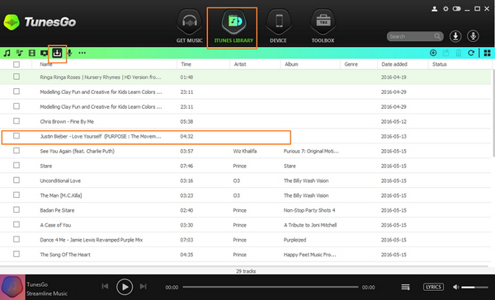Skip to previous track
The height and width of the screenshot is (300, 495).
[x=105, y=286]
